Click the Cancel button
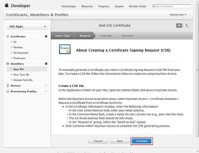Image resolution: width=199 pixels, height=153 pixels. click(98, 141)
